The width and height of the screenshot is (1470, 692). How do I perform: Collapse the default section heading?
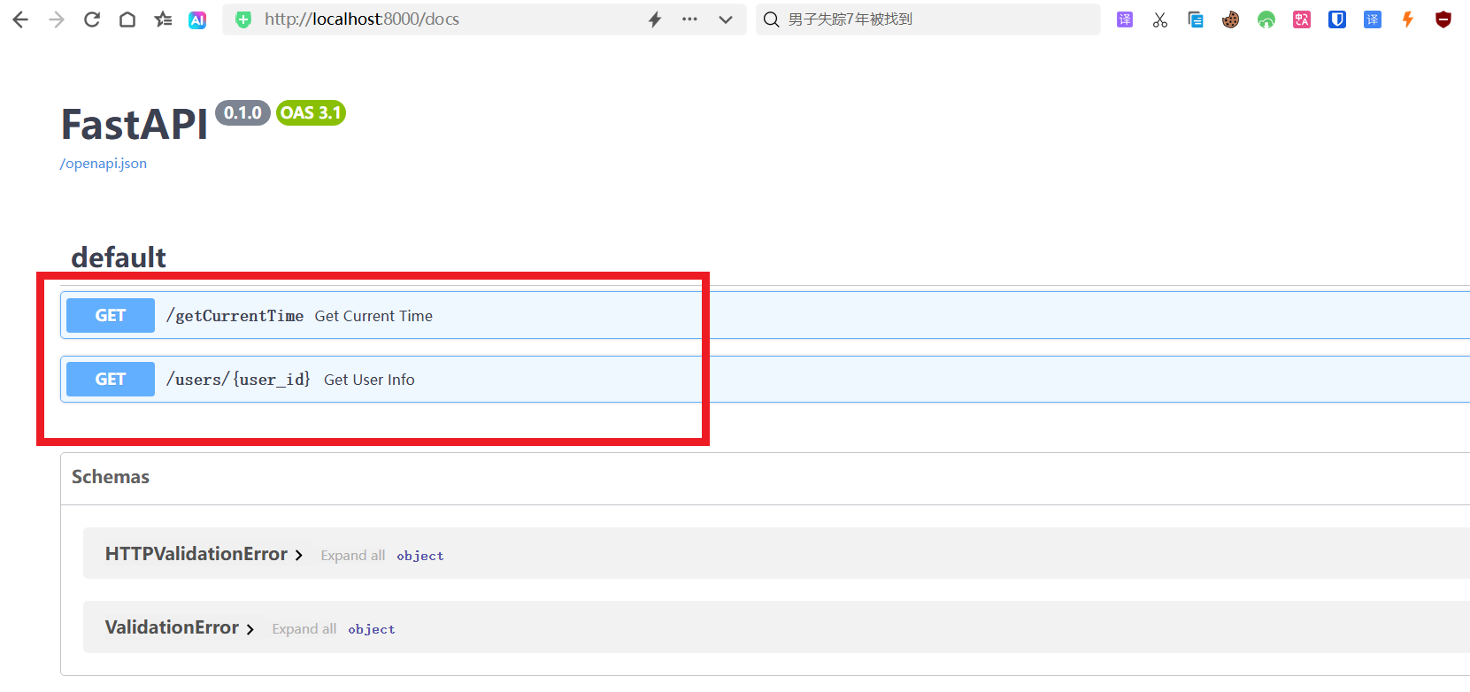(119, 257)
